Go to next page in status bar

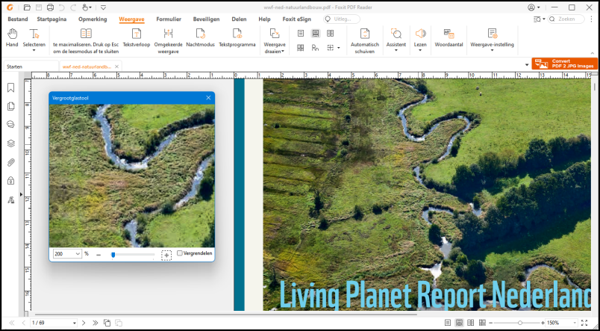(84, 323)
